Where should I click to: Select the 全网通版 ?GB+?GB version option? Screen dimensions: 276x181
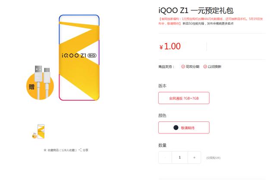coord(184,98)
